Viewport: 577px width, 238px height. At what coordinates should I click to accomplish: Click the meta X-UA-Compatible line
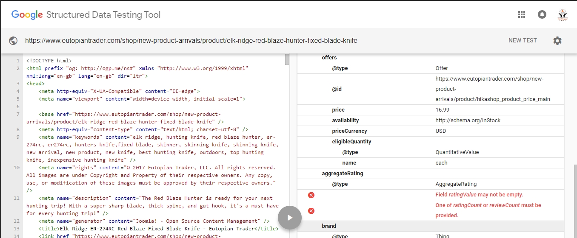119,91
